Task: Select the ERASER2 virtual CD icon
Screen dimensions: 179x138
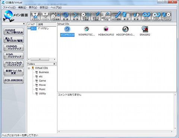Action: pos(145,31)
